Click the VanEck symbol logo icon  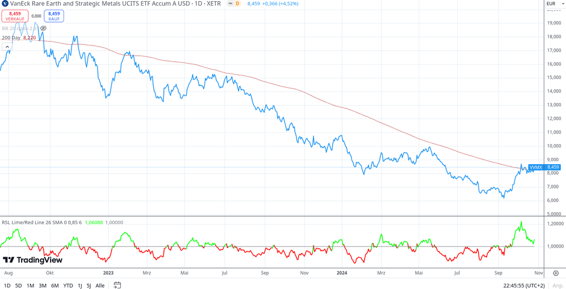click(5, 3)
